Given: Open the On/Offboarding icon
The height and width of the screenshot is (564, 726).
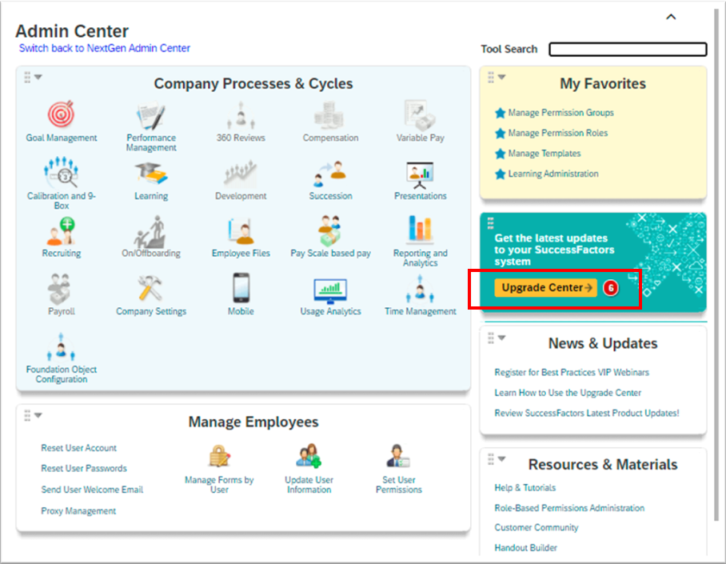Looking at the screenshot, I should point(151,231).
